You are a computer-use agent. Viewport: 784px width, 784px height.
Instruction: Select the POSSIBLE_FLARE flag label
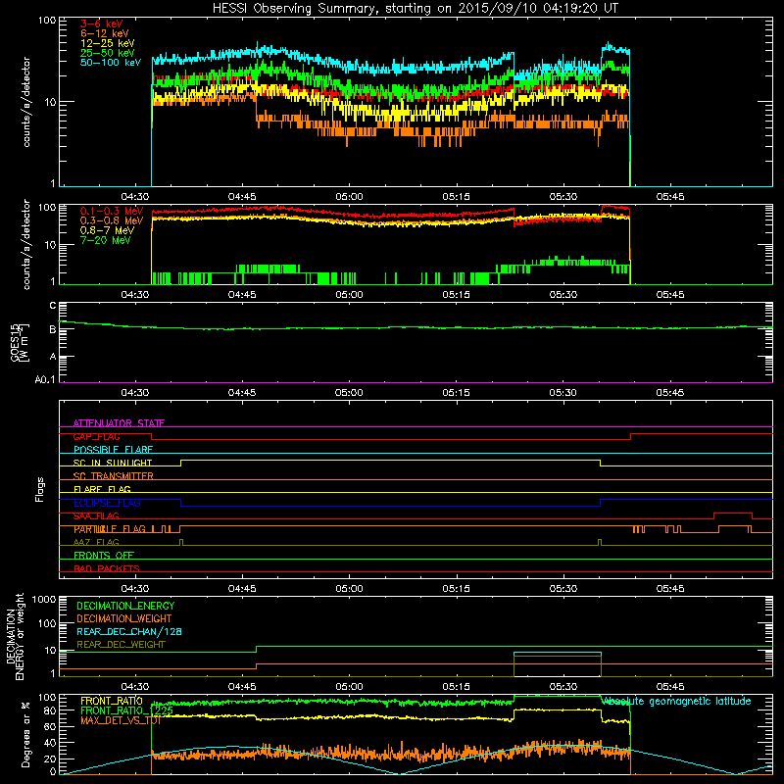pyautogui.click(x=113, y=450)
